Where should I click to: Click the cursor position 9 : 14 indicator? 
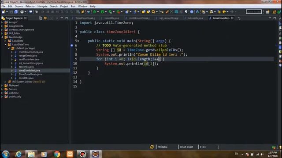(x=203, y=147)
